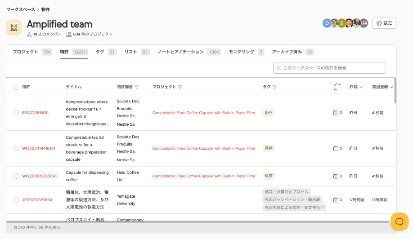Click the +14 members avatar
This screenshot has height=239, width=413.
coord(364,23)
